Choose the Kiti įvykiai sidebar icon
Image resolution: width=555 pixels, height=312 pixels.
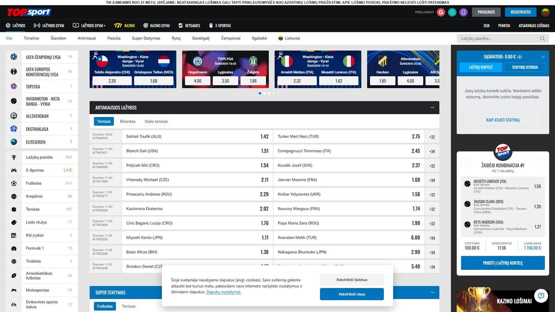point(14,235)
